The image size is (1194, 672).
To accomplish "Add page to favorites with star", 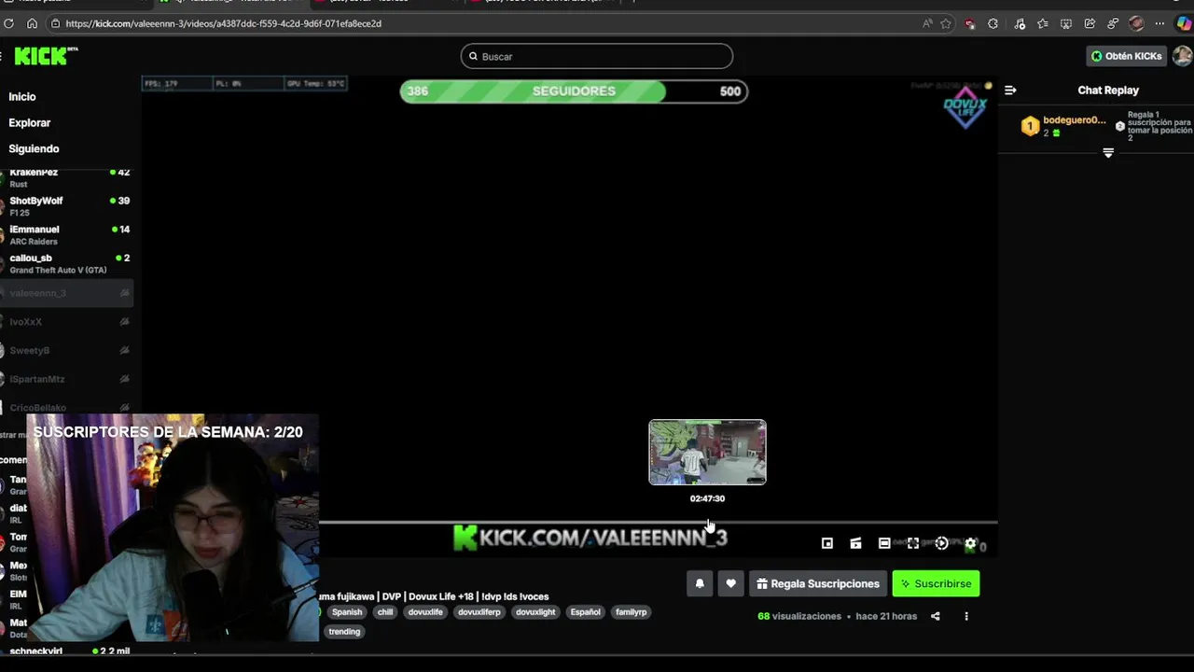I will pyautogui.click(x=946, y=23).
